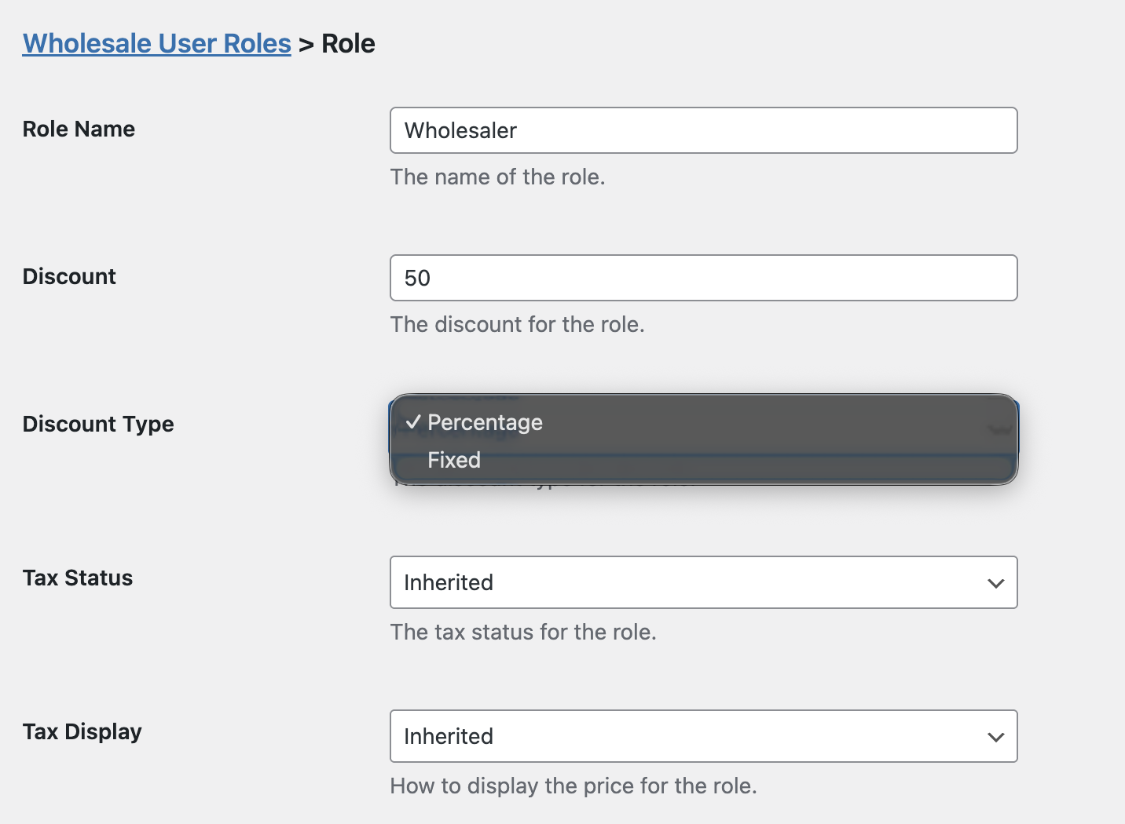This screenshot has width=1125, height=824.
Task: Open the Tax Status dropdown
Action: (x=703, y=582)
